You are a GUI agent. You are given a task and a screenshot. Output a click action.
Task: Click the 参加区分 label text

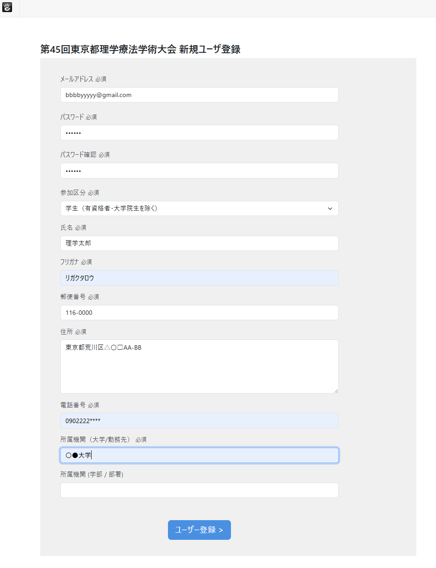(73, 193)
